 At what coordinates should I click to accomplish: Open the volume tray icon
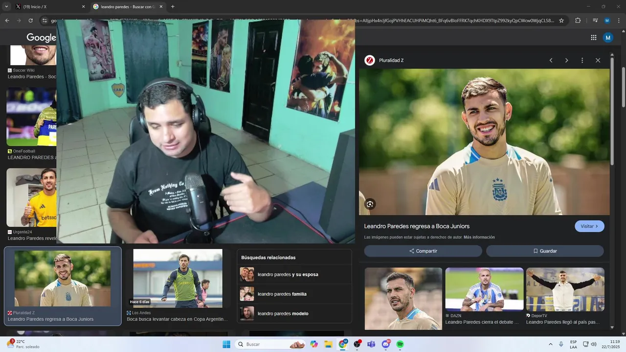tap(594, 344)
